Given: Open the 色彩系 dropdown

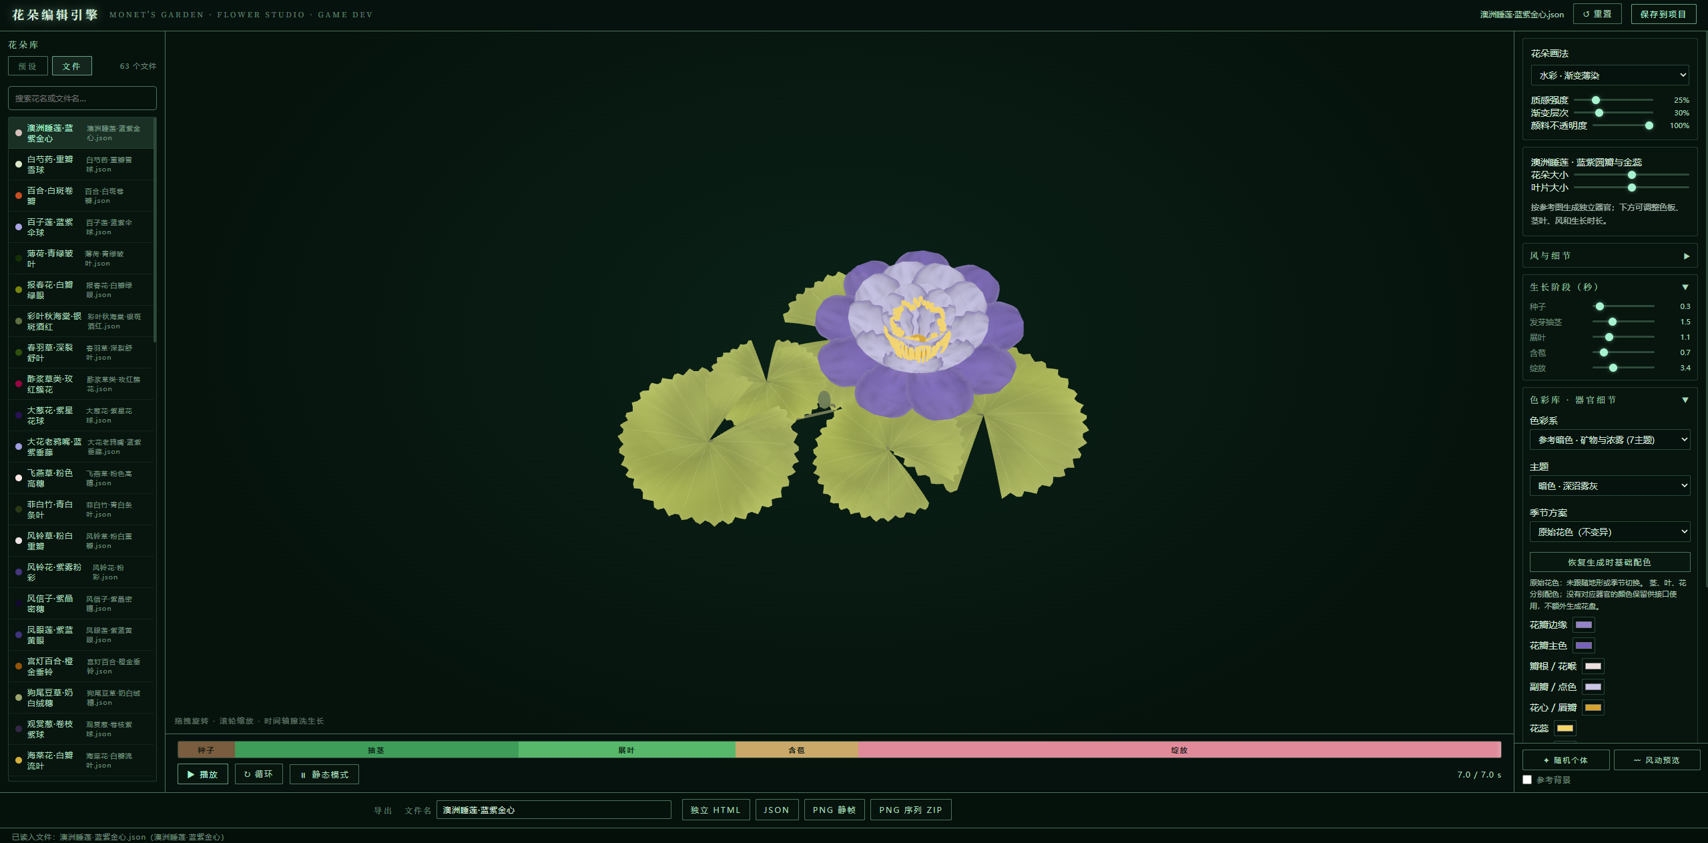Looking at the screenshot, I should [x=1609, y=440].
